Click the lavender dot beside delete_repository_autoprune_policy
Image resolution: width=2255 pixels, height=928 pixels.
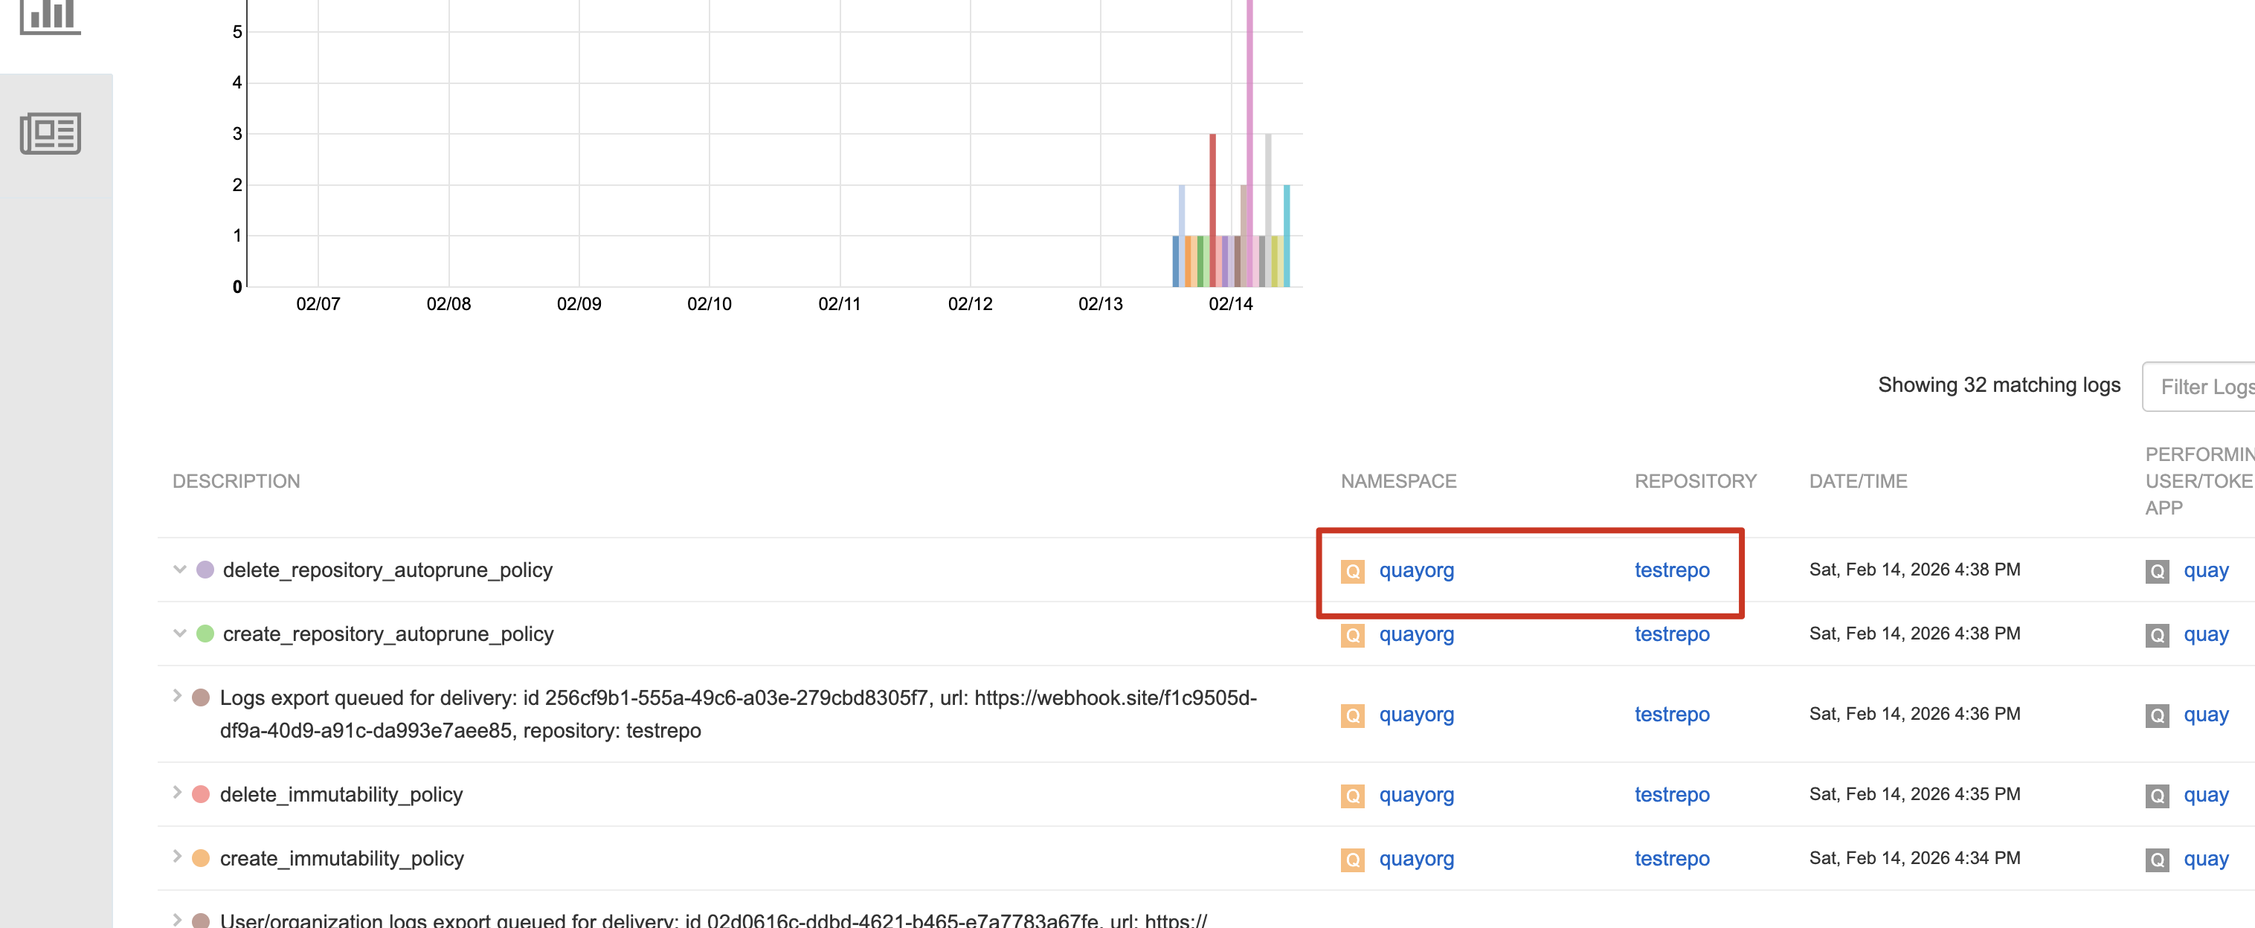(205, 569)
